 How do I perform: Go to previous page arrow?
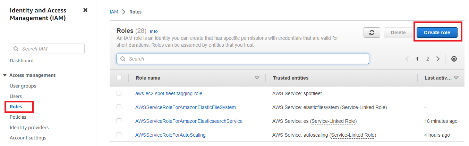coord(407,59)
